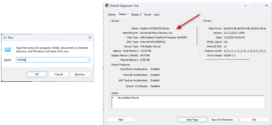Go to the Input tab
The image size is (272, 125).
[157, 15]
